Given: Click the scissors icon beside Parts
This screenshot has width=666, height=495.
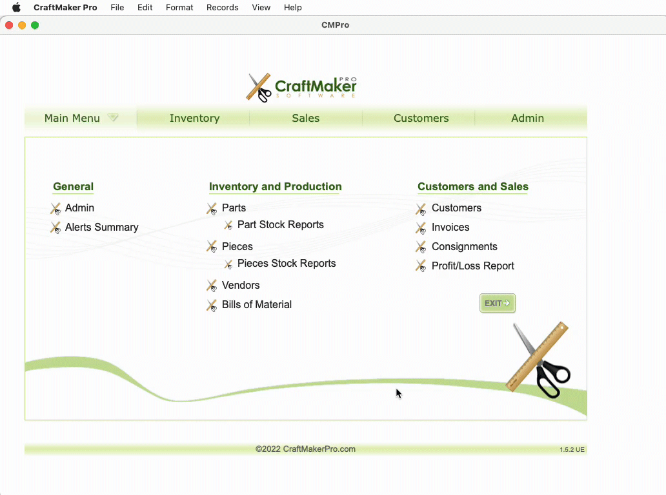Looking at the screenshot, I should [x=212, y=208].
